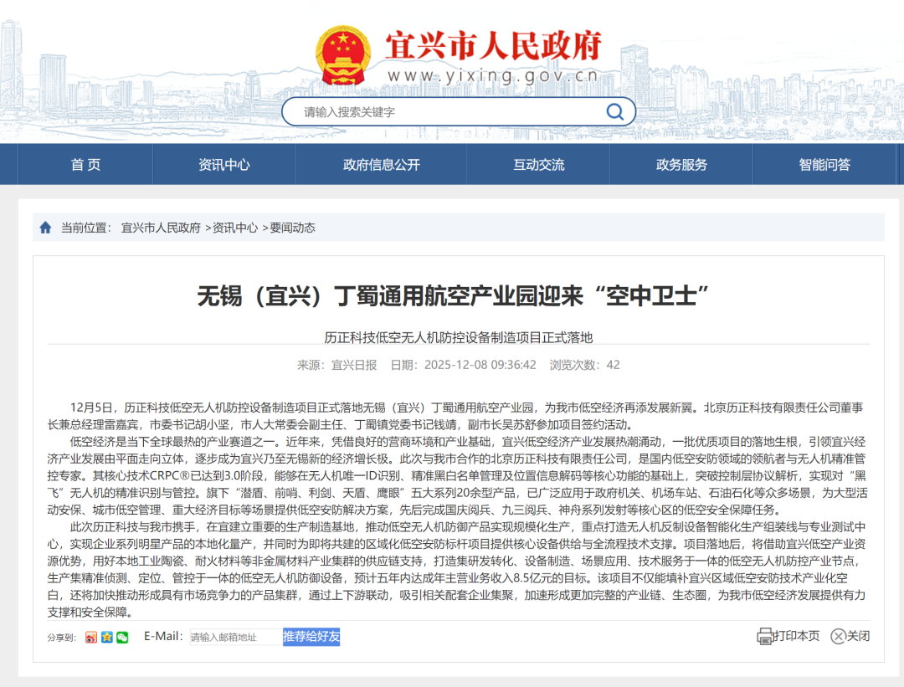The height and width of the screenshot is (687, 904).
Task: Share article via WeChat icon
Action: pyautogui.click(x=122, y=638)
